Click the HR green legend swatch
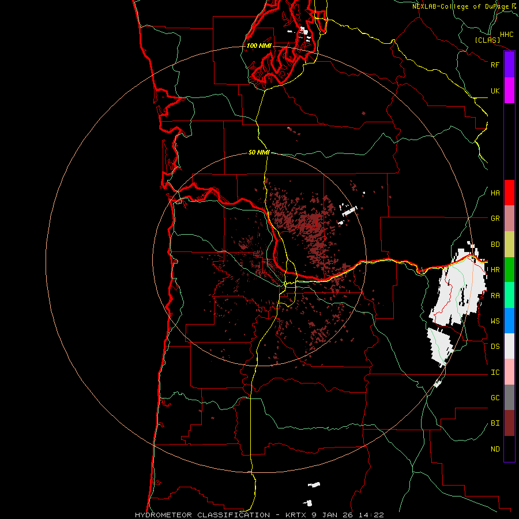Viewport: 519px width, 519px height. click(509, 270)
